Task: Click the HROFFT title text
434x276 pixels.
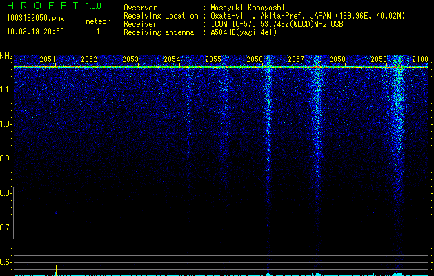Action: click(43, 6)
